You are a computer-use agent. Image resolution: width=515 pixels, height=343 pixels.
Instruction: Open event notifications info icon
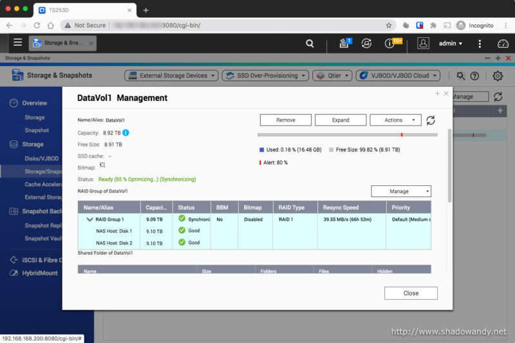pyautogui.click(x=390, y=44)
